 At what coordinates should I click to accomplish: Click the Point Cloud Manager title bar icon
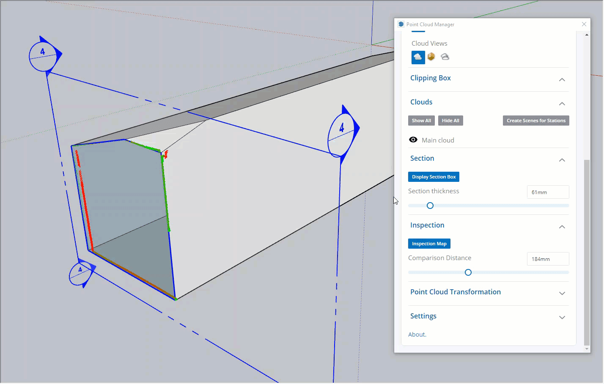(x=401, y=24)
